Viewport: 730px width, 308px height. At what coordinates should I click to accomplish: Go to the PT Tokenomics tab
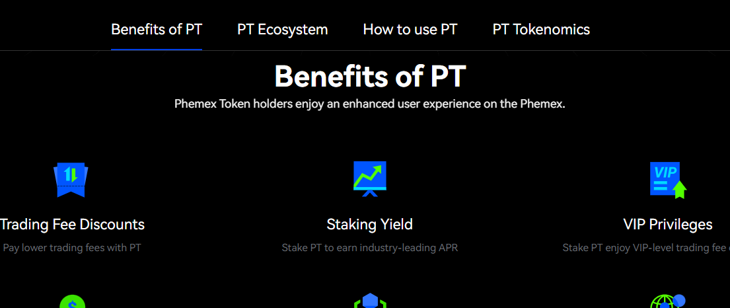coord(541,29)
